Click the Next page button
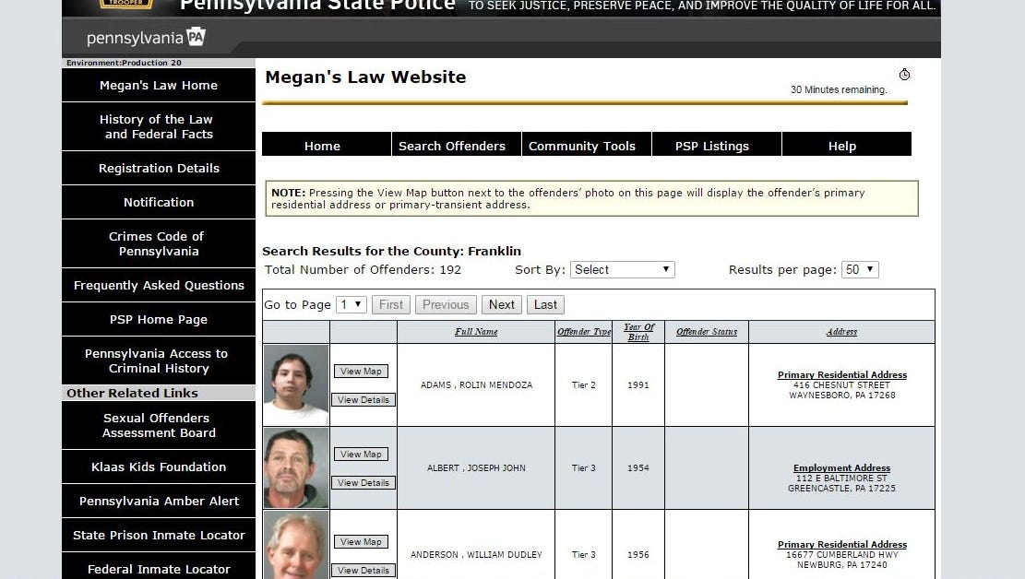1025x579 pixels. (502, 305)
